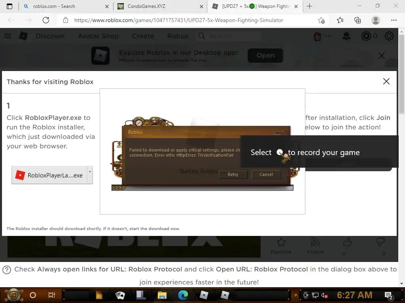Click the network tray icon
Screen dimensions: 405x303
pos(315,295)
